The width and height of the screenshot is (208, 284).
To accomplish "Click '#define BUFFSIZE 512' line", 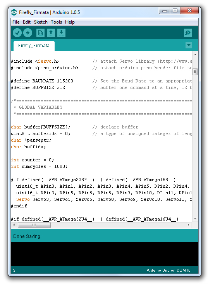I will [38, 87].
